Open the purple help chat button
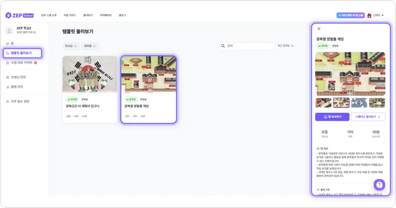396x208 pixels. click(379, 185)
